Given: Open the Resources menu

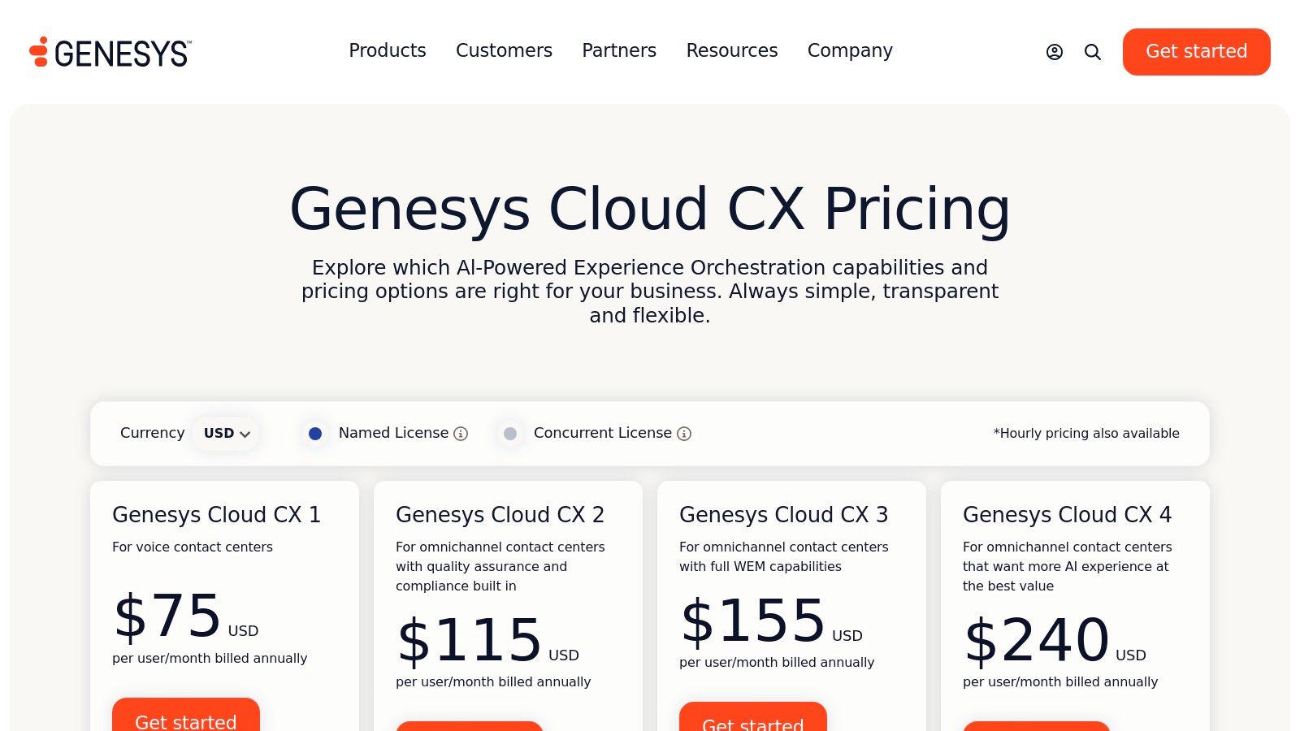Looking at the screenshot, I should (731, 50).
